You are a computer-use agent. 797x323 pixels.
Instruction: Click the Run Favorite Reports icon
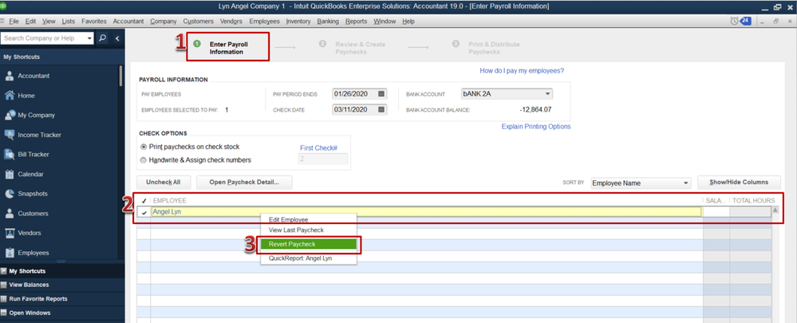[4, 299]
